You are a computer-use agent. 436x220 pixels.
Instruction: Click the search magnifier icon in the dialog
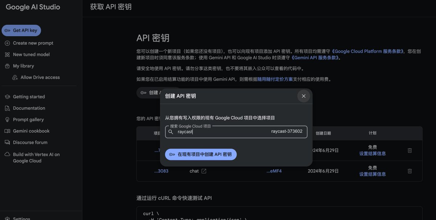(171, 132)
